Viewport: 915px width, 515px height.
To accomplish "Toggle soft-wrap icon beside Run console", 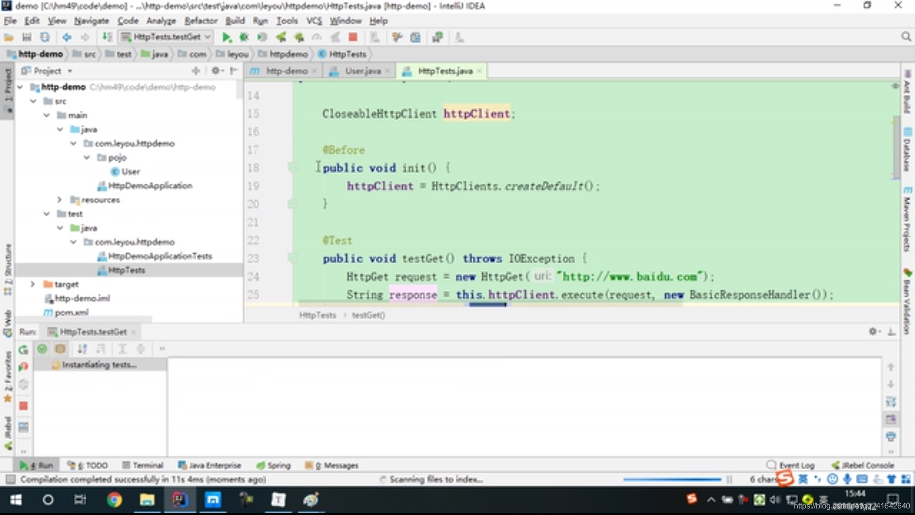I will click(x=891, y=402).
